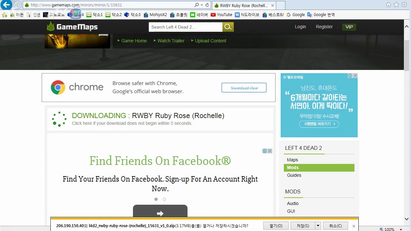Viewport: 411px width, 231px height.
Task: Open the Audio mods category
Action: (x=293, y=203)
